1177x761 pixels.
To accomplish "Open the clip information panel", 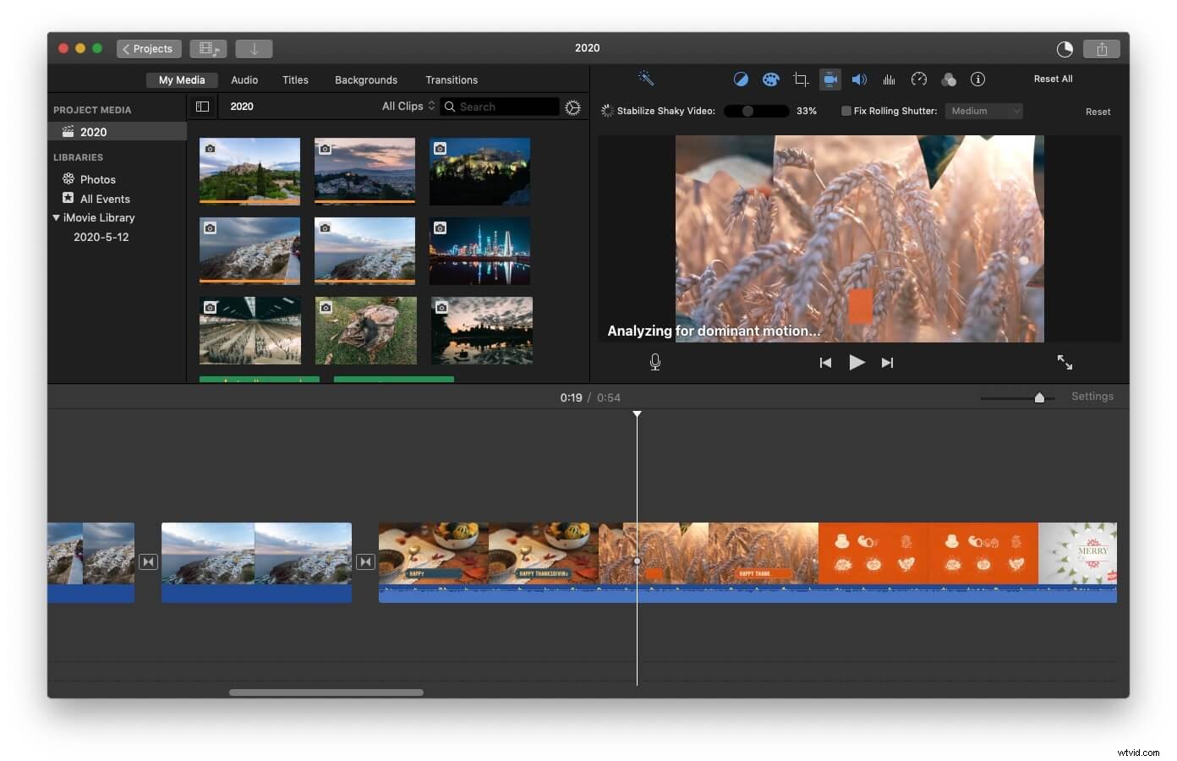I will [978, 79].
